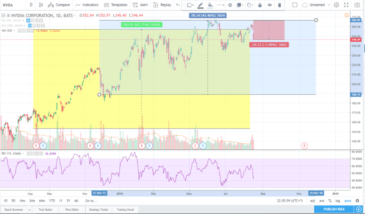The width and height of the screenshot is (365, 214).
Task: Open bottom-bar chart settings gear
Action: click(x=358, y=200)
